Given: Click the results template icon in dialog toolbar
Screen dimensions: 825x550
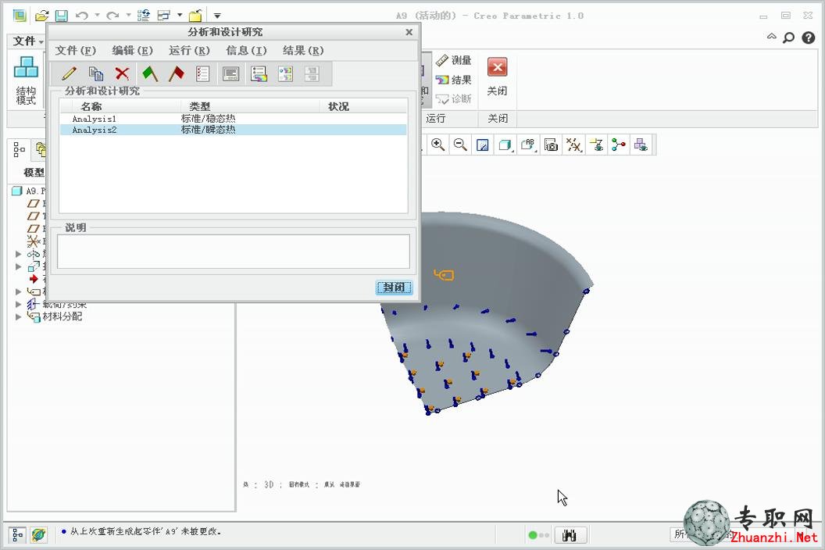Looking at the screenshot, I should [286, 73].
